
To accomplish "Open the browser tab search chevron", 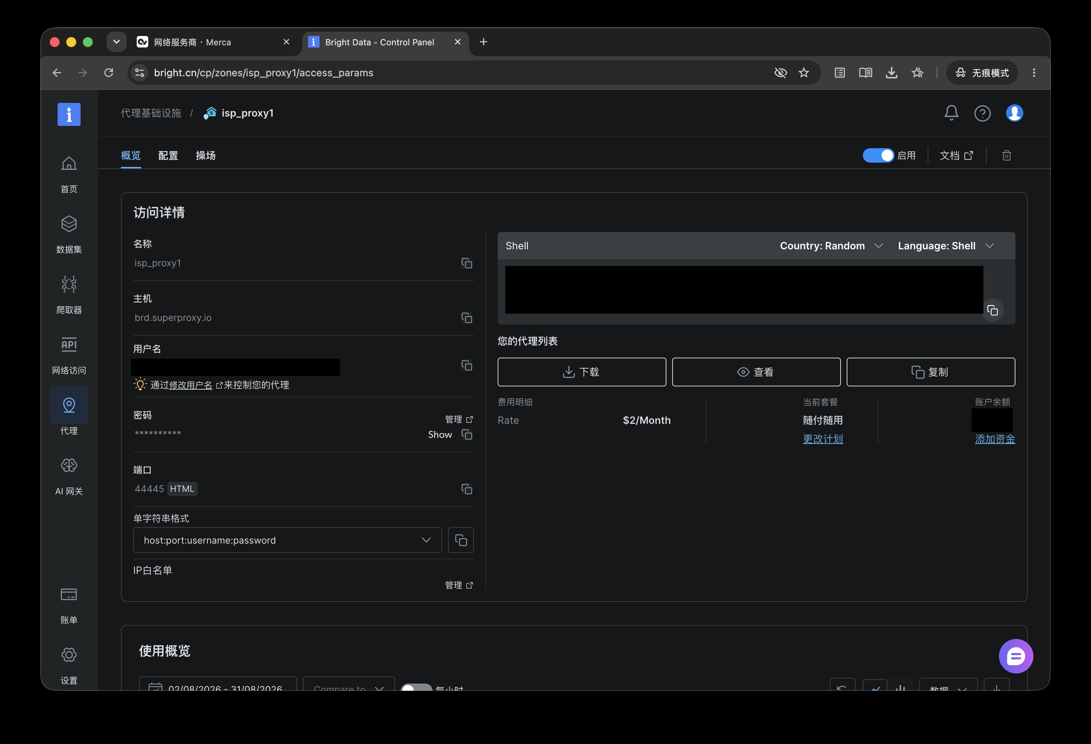I will click(117, 42).
